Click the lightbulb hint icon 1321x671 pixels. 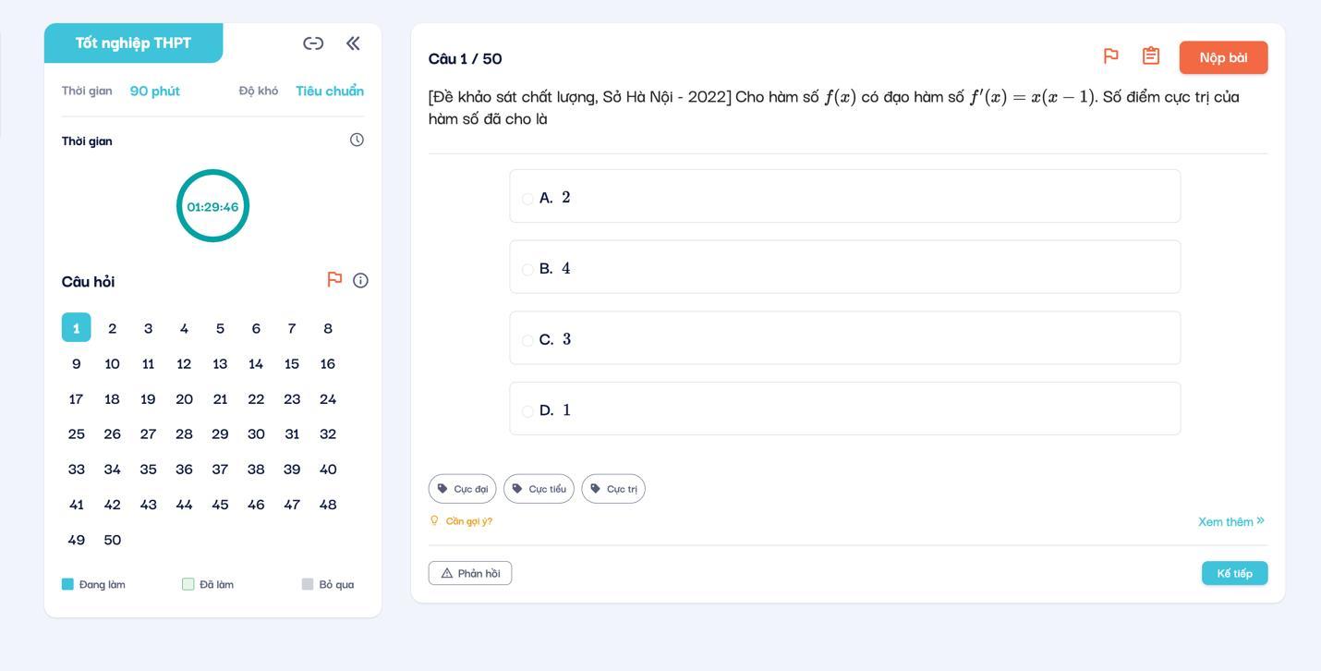point(434,520)
